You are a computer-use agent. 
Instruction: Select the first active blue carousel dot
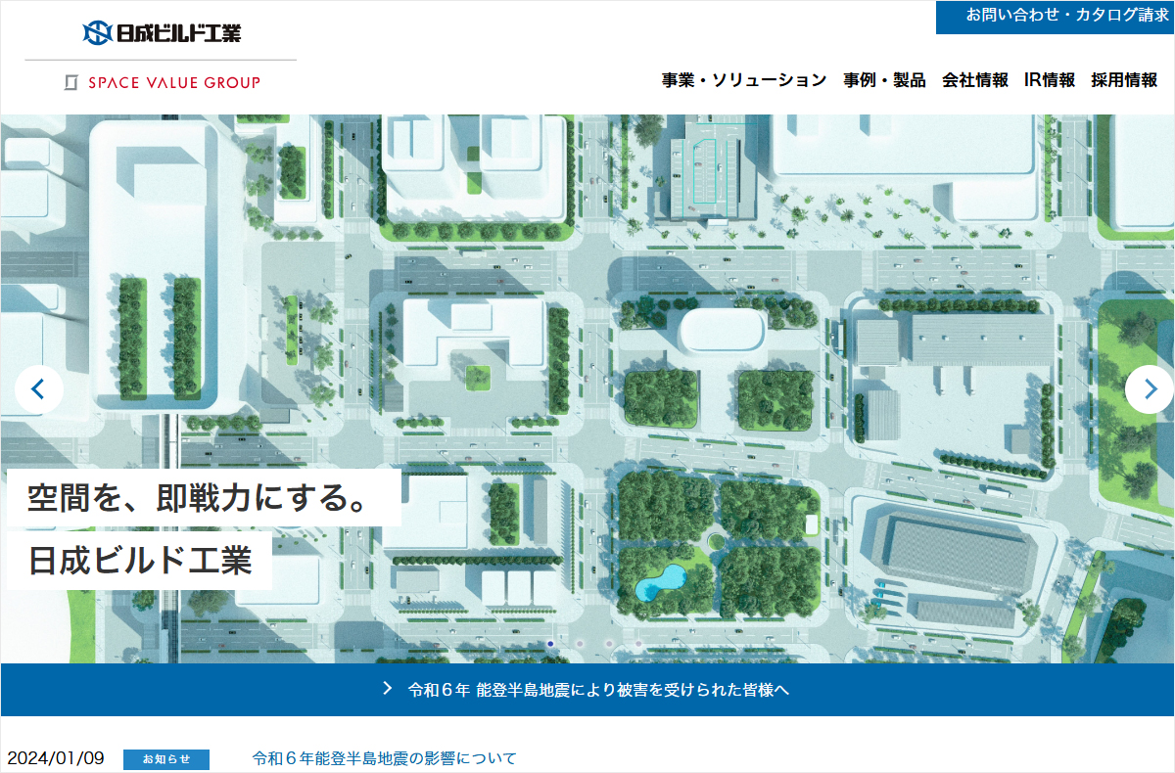point(550,644)
